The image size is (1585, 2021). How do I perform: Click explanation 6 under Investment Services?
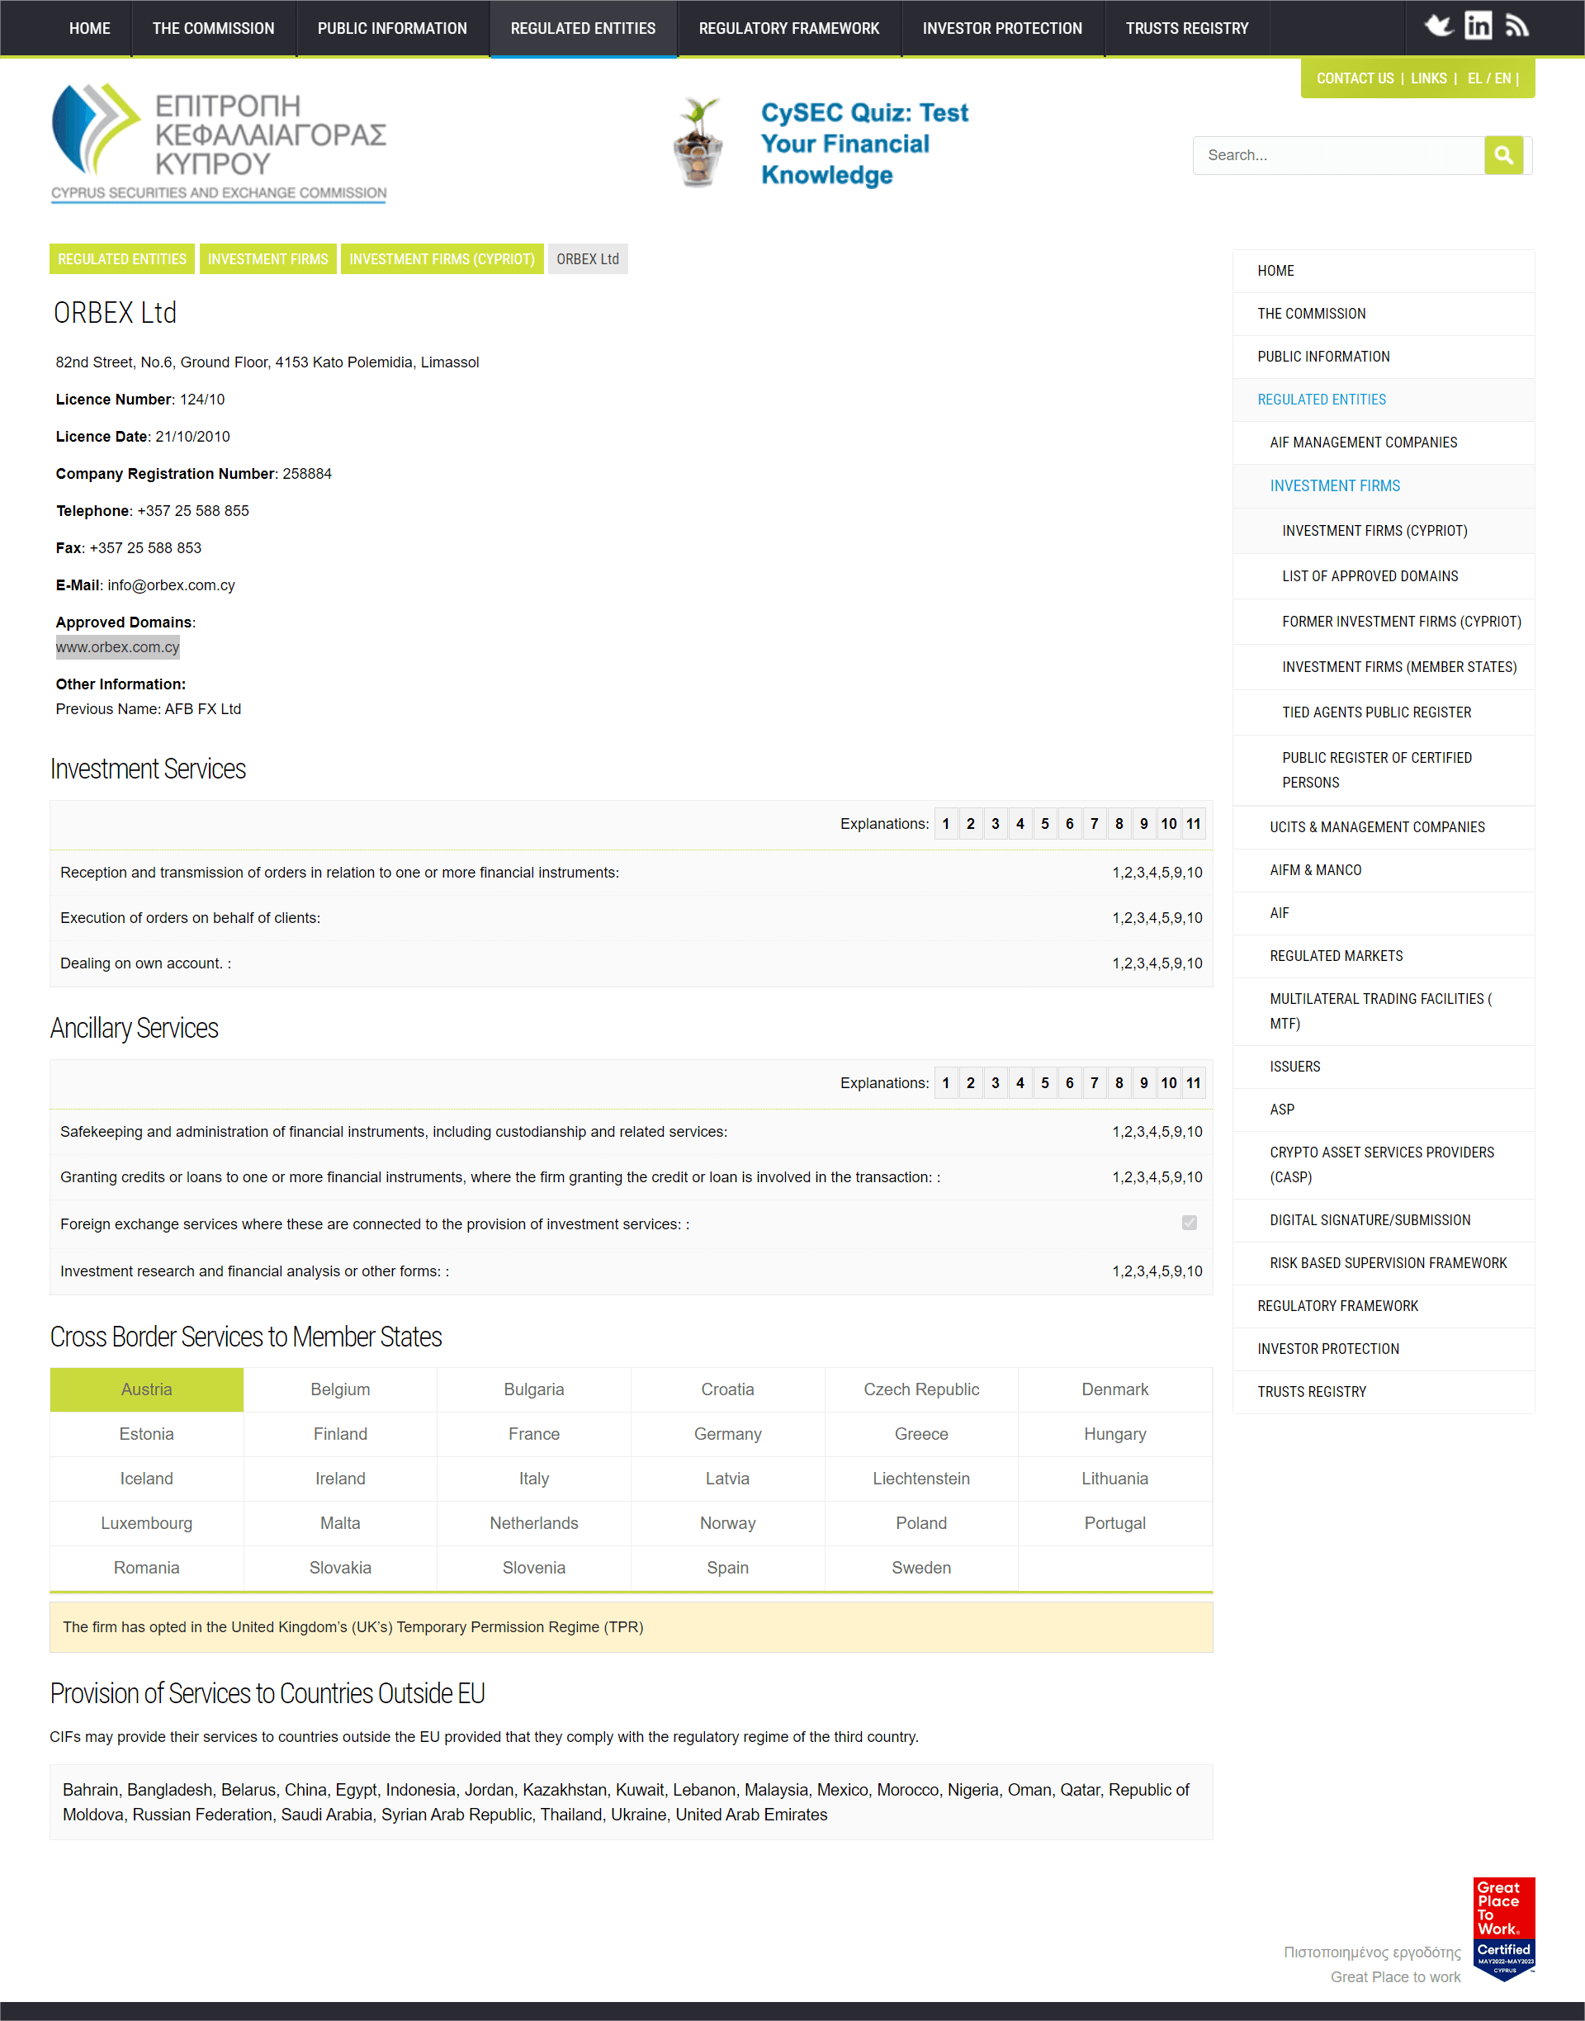[1069, 823]
